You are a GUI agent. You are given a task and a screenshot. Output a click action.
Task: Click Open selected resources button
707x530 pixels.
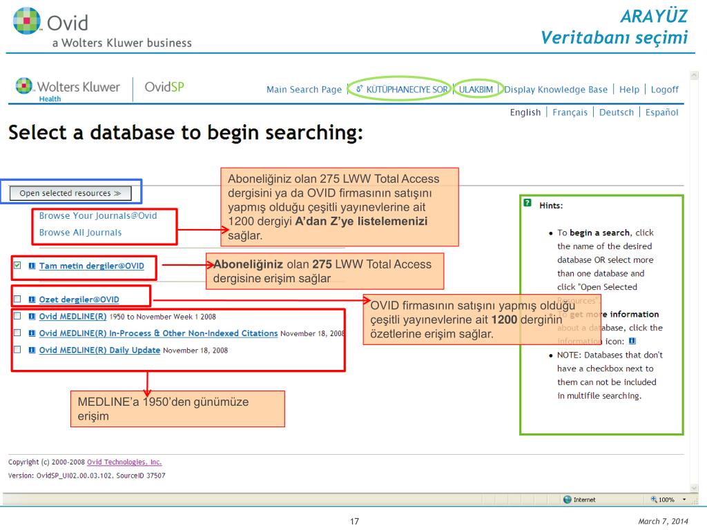70,193
